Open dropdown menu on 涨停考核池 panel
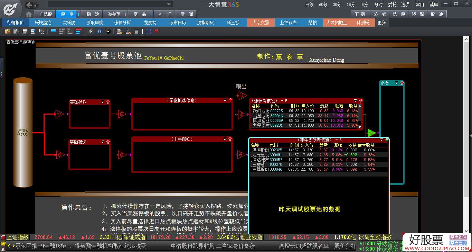Image resolution: width=472 pixels, height=252 pixels. 355,101
